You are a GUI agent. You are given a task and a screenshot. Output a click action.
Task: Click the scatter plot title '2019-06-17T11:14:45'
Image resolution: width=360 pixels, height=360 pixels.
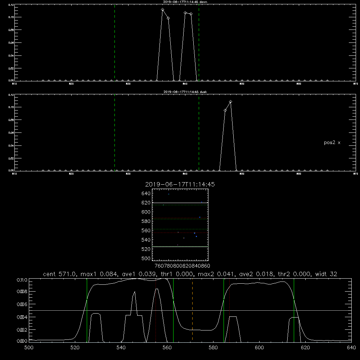[180, 184]
